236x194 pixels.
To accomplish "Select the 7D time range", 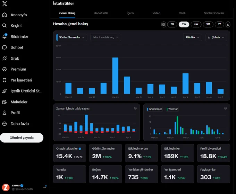I will 172,24.
